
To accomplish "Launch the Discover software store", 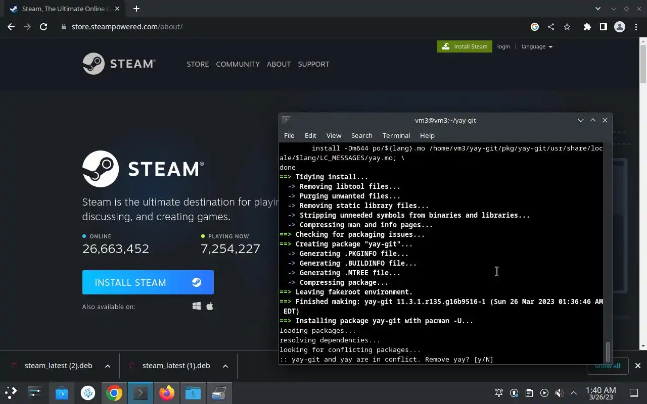I will click(62, 392).
